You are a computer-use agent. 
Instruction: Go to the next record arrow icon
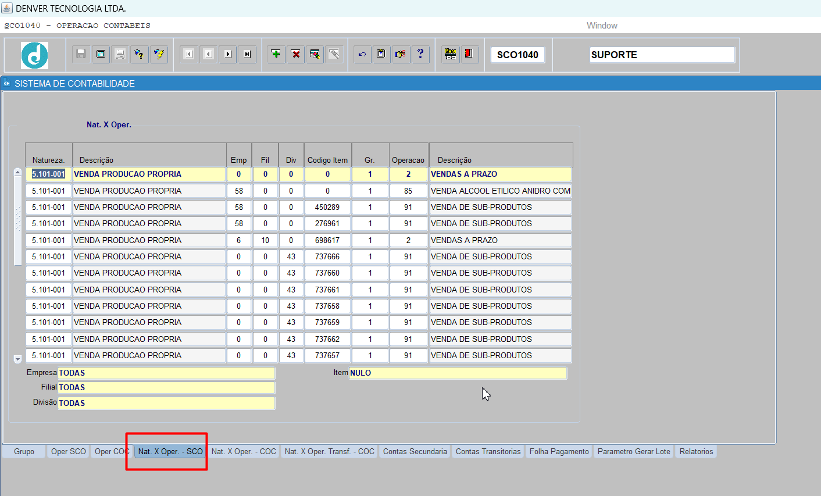tap(228, 54)
